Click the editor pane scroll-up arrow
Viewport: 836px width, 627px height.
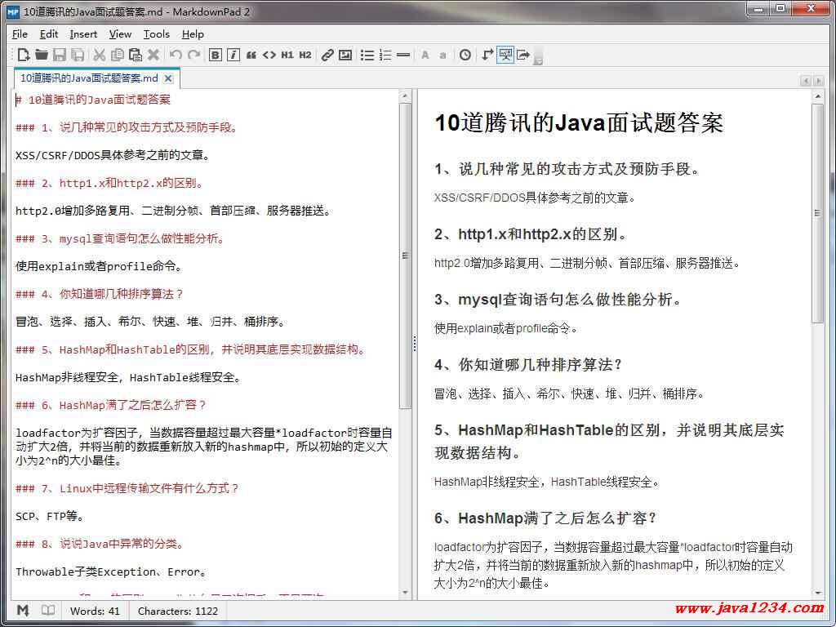tap(405, 96)
